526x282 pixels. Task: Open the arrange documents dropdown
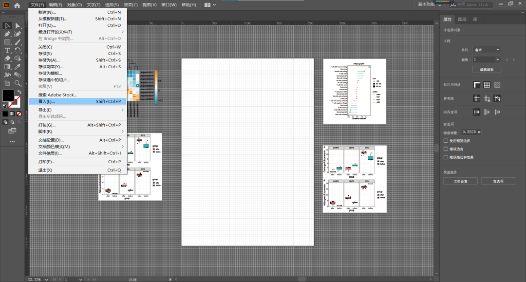(210, 5)
